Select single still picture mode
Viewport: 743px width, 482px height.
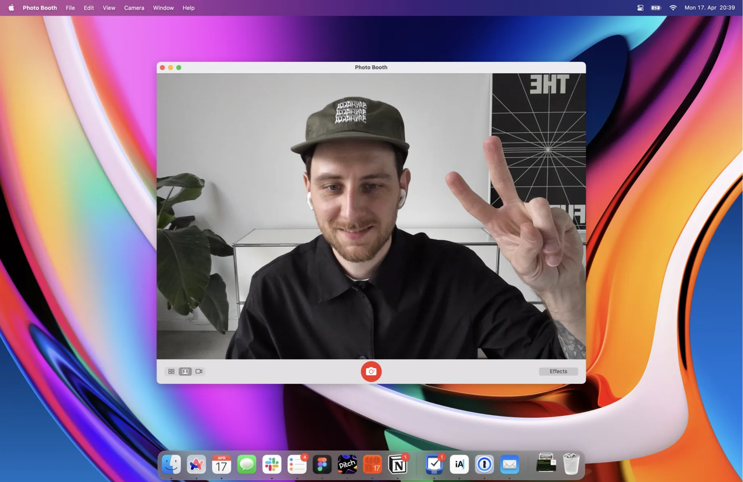(x=185, y=371)
